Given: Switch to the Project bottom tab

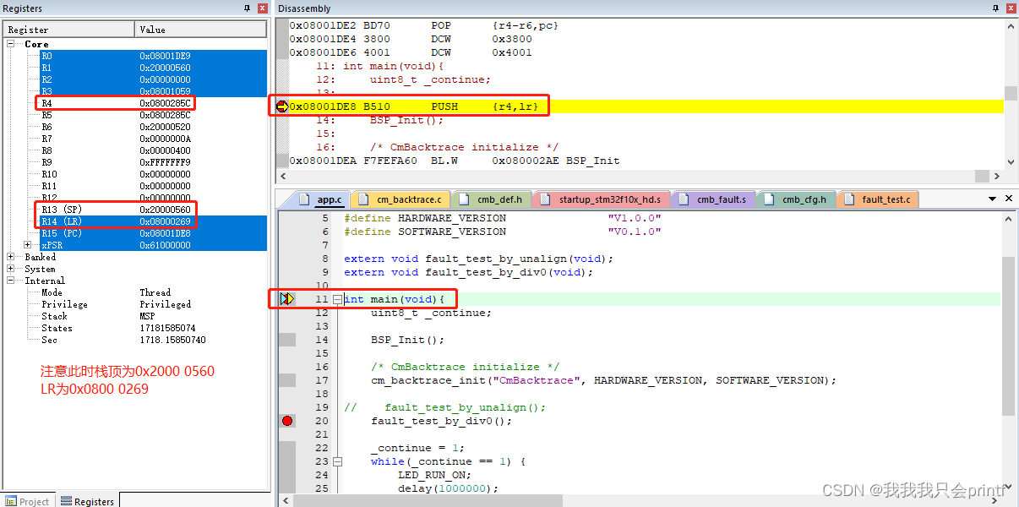Looking at the screenshot, I should tap(28, 501).
